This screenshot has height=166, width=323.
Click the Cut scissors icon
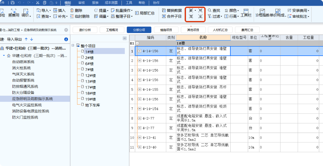tap(37, 3)
